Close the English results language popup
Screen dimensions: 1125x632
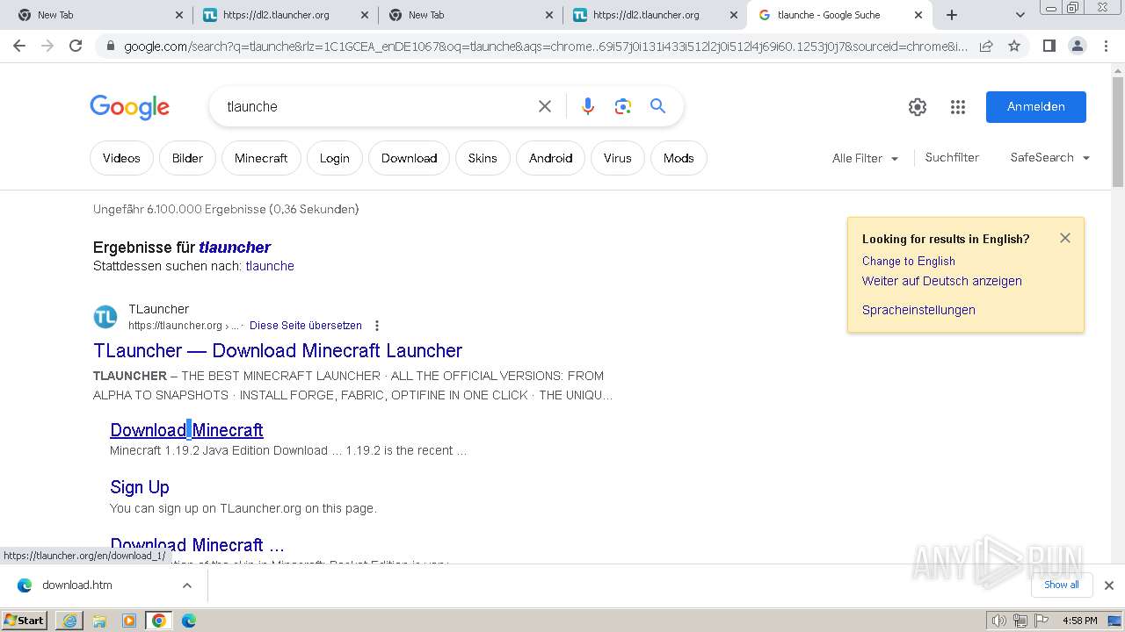click(1065, 238)
